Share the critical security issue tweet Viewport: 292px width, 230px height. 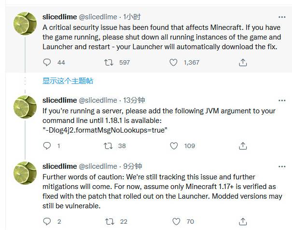243,62
